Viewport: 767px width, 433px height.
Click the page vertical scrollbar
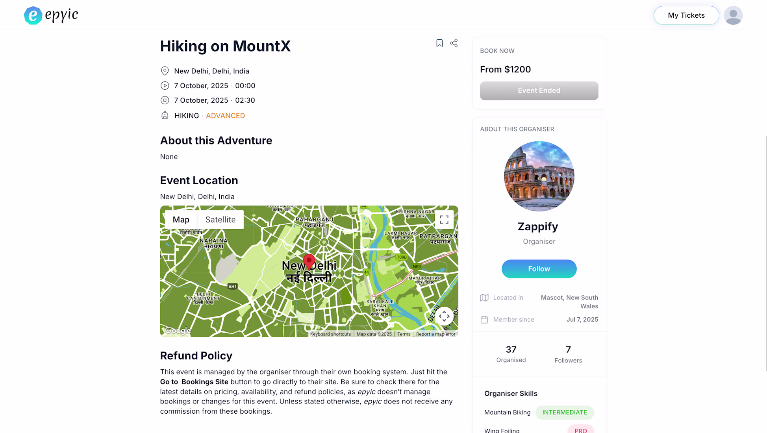(766, 252)
